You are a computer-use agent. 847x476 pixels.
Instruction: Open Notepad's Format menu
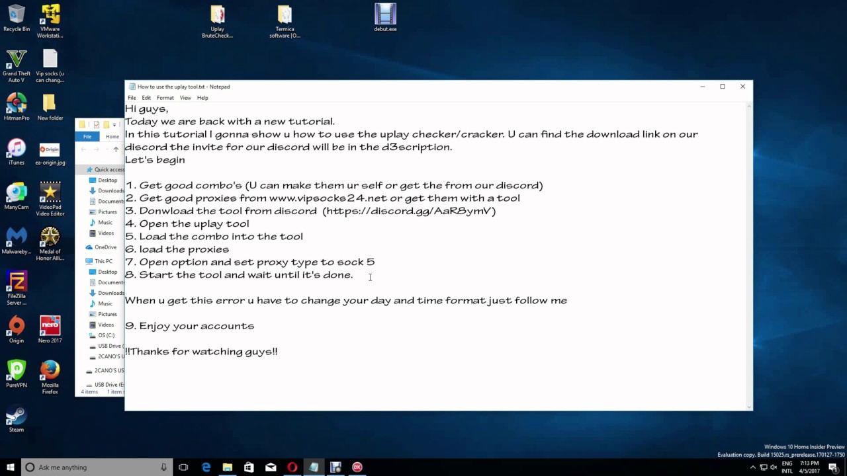pos(165,98)
